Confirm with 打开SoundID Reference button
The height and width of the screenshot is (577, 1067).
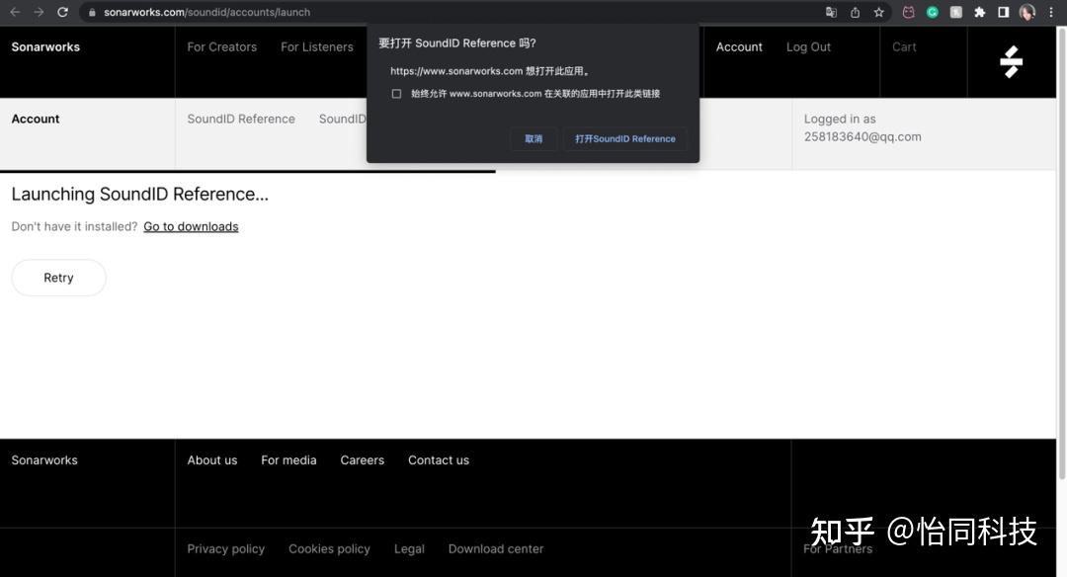(x=625, y=138)
